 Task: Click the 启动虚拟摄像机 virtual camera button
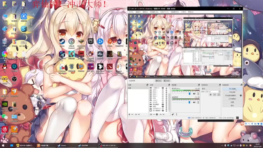point(231,95)
